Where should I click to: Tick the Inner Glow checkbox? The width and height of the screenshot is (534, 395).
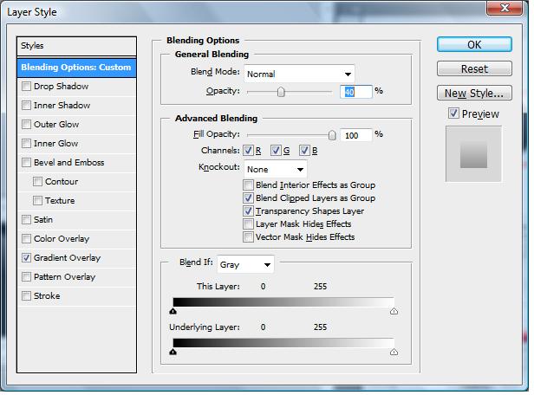click(26, 144)
